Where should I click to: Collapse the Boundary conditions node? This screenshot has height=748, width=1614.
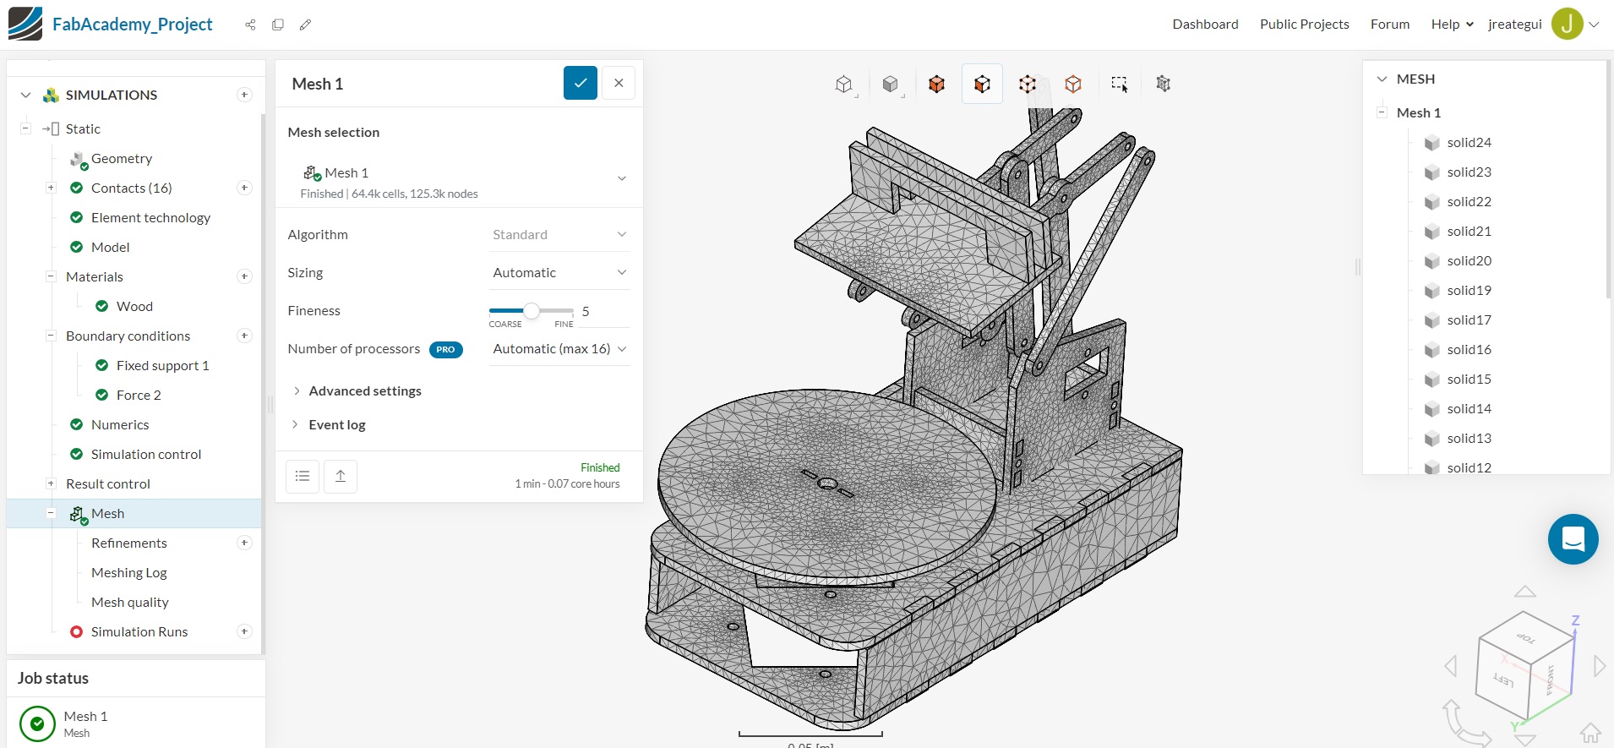pos(51,336)
